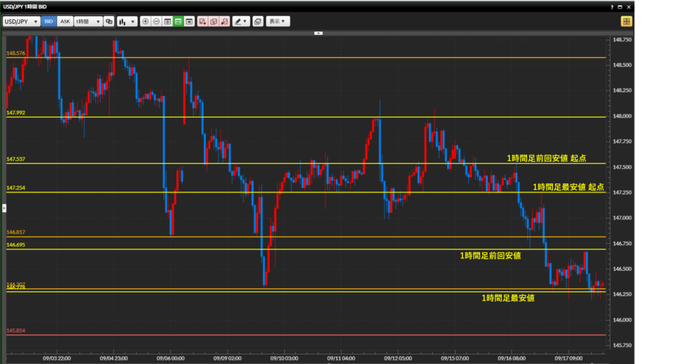Click the zoom out (minus) magnifier icon
Viewport: 673px width, 364px height.
click(x=156, y=21)
